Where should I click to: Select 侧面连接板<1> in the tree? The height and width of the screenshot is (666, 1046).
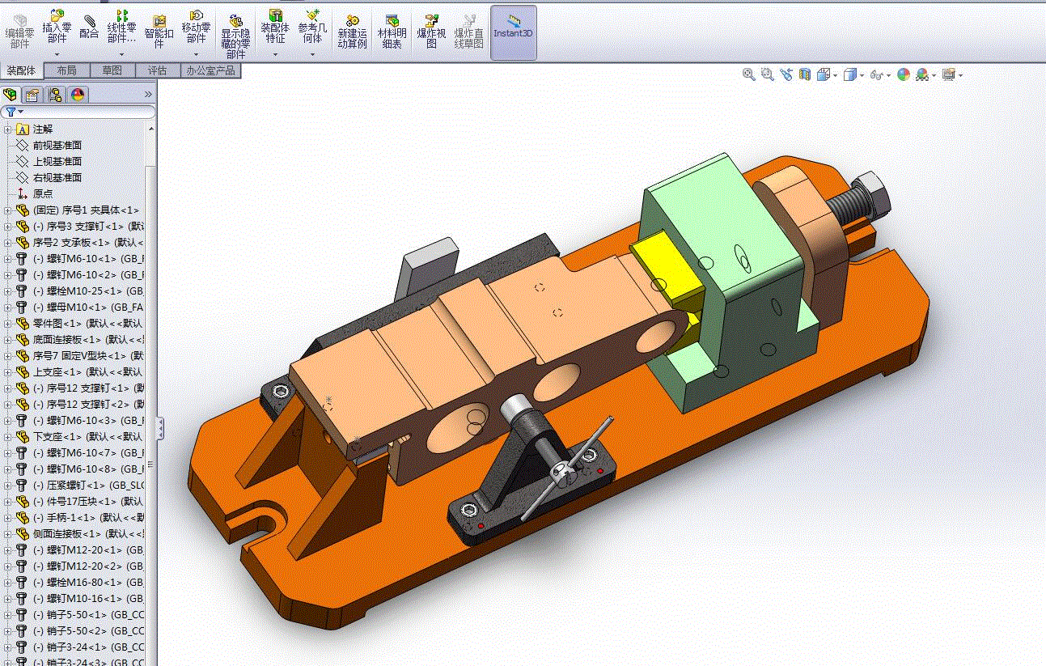coord(88,533)
